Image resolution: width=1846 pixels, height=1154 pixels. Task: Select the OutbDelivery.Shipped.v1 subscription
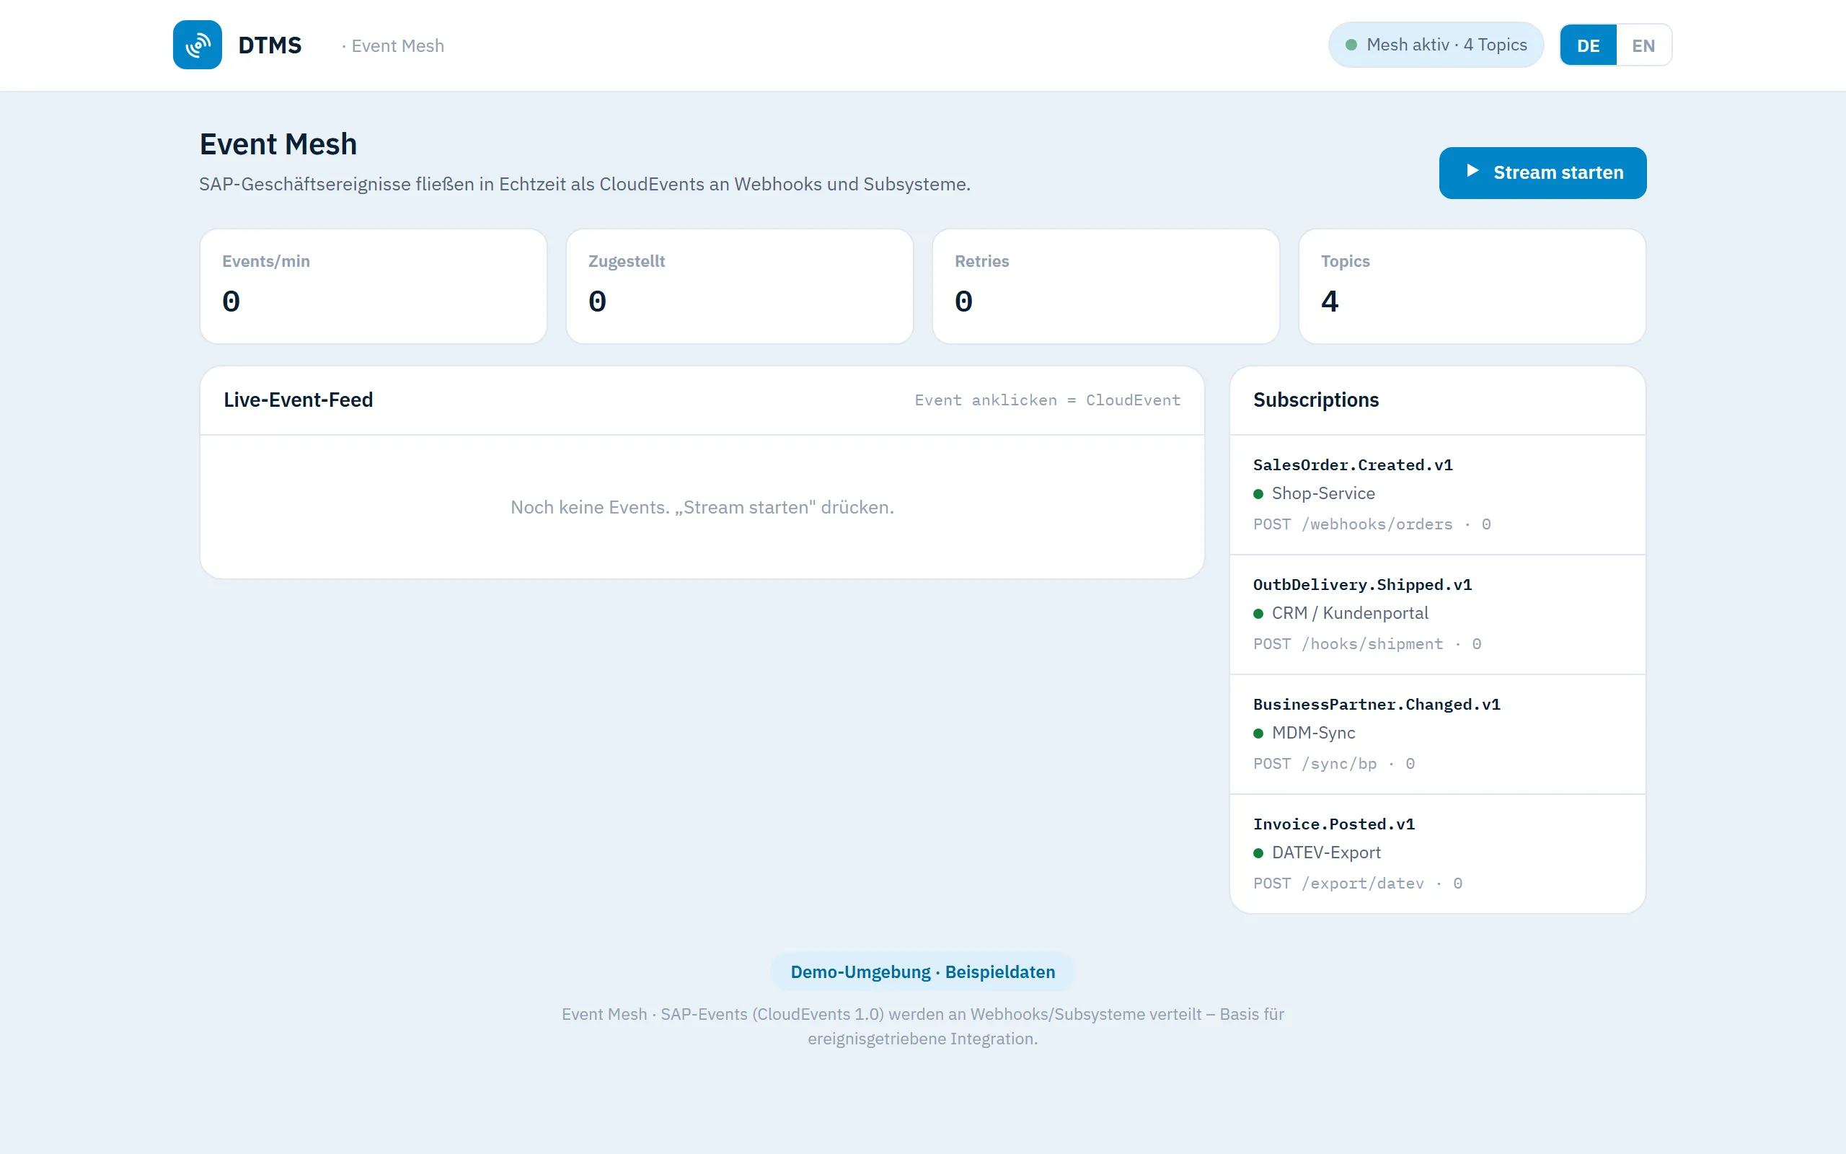(1438, 615)
